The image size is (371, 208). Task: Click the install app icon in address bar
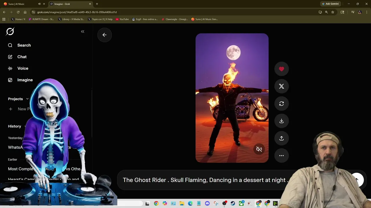tap(320, 12)
